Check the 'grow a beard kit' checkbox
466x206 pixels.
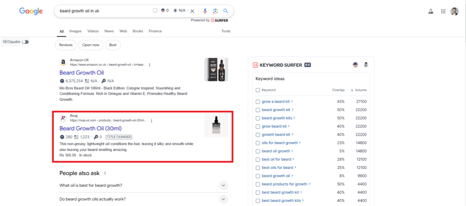(x=258, y=102)
